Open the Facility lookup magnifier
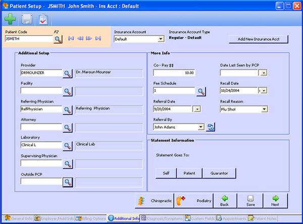The width and height of the screenshot is (303, 224). click(x=68, y=91)
